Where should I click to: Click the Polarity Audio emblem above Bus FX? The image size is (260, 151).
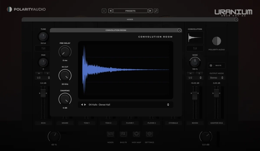tap(217, 41)
